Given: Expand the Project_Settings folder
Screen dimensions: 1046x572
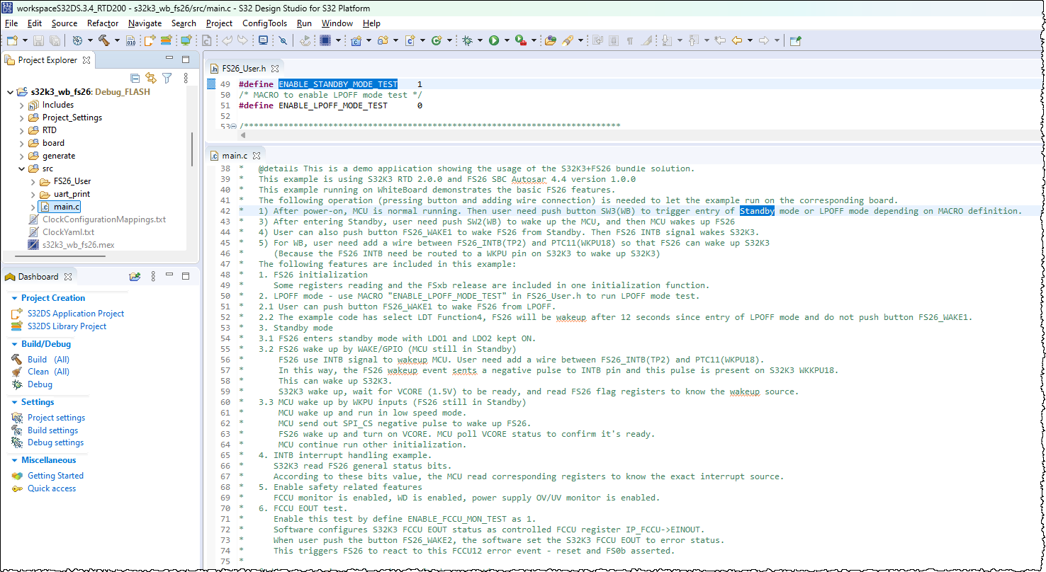Looking at the screenshot, I should point(21,118).
